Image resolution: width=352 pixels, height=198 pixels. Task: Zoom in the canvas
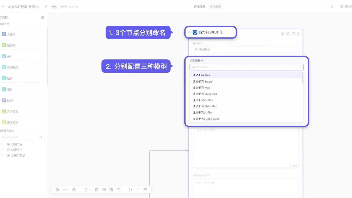(x=74, y=190)
